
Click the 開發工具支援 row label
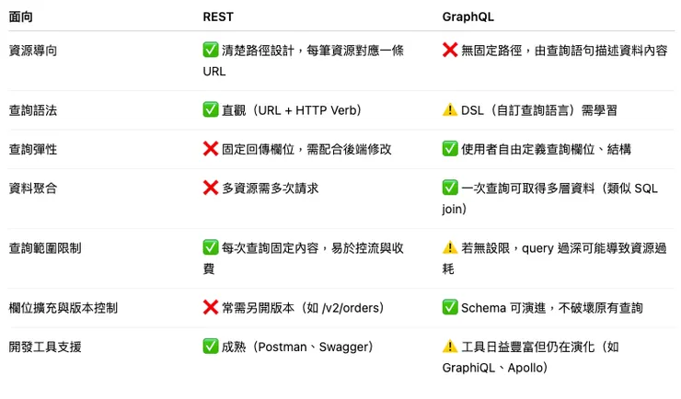click(x=45, y=348)
